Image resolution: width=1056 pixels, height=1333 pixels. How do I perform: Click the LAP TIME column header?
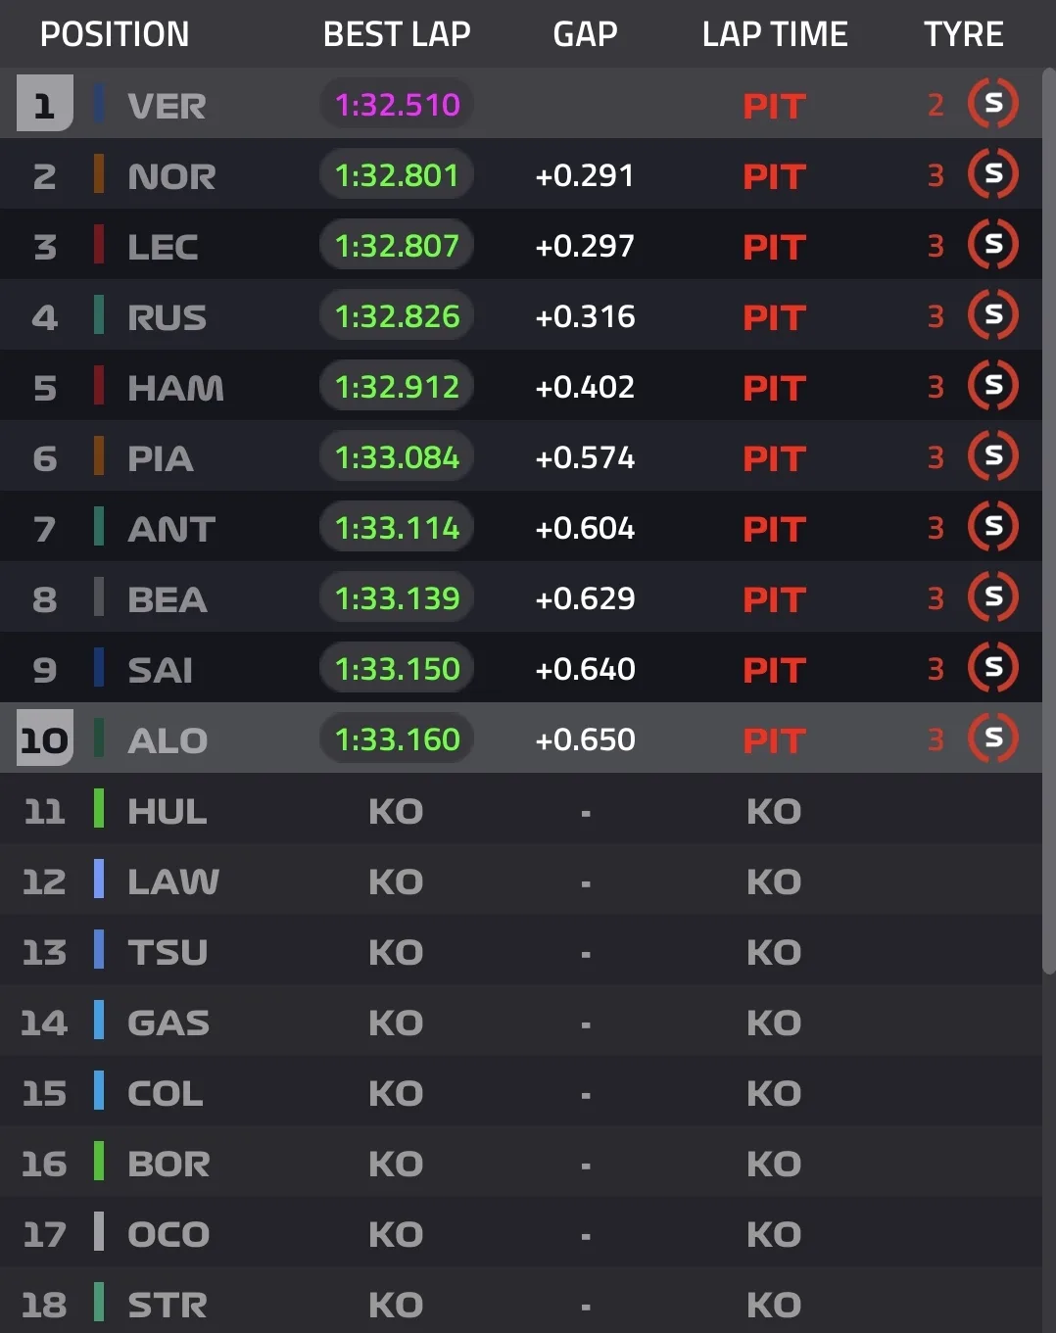(x=775, y=34)
